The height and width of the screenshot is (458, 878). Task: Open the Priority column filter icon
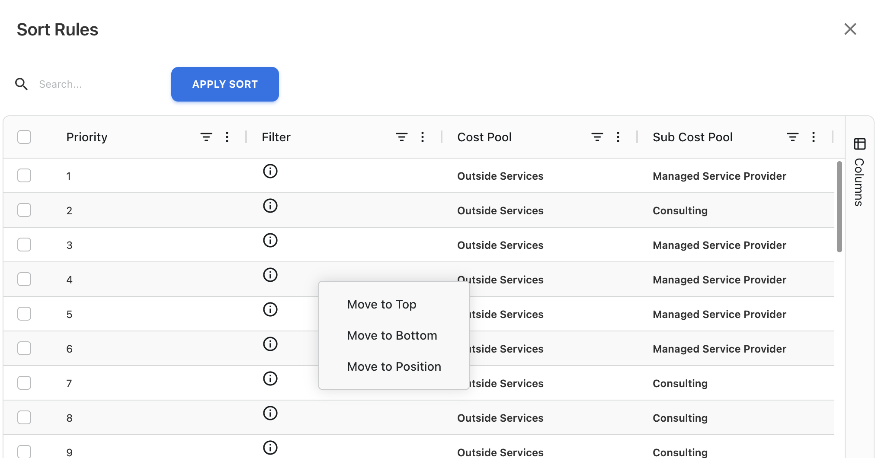[x=206, y=137]
